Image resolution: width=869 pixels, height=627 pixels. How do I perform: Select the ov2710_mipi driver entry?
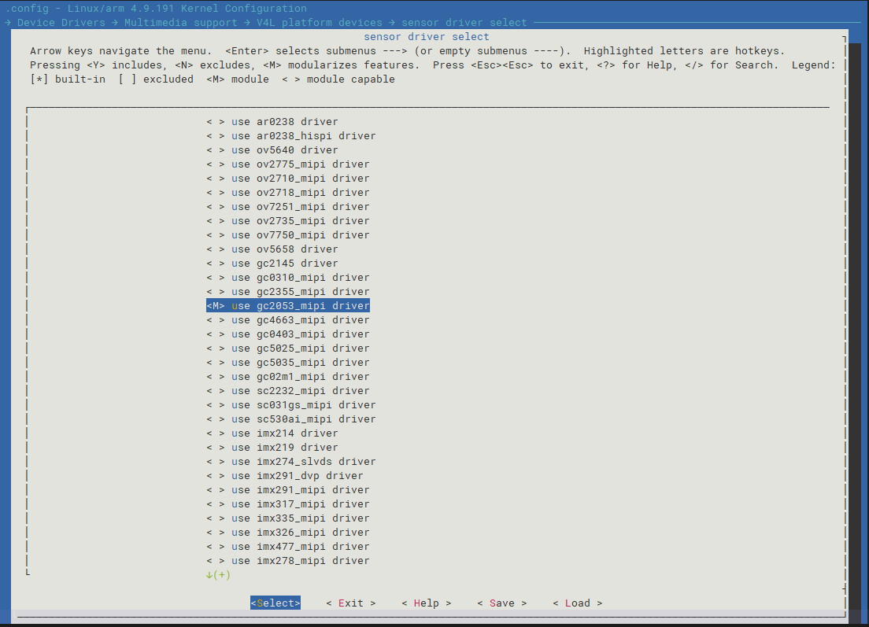287,179
